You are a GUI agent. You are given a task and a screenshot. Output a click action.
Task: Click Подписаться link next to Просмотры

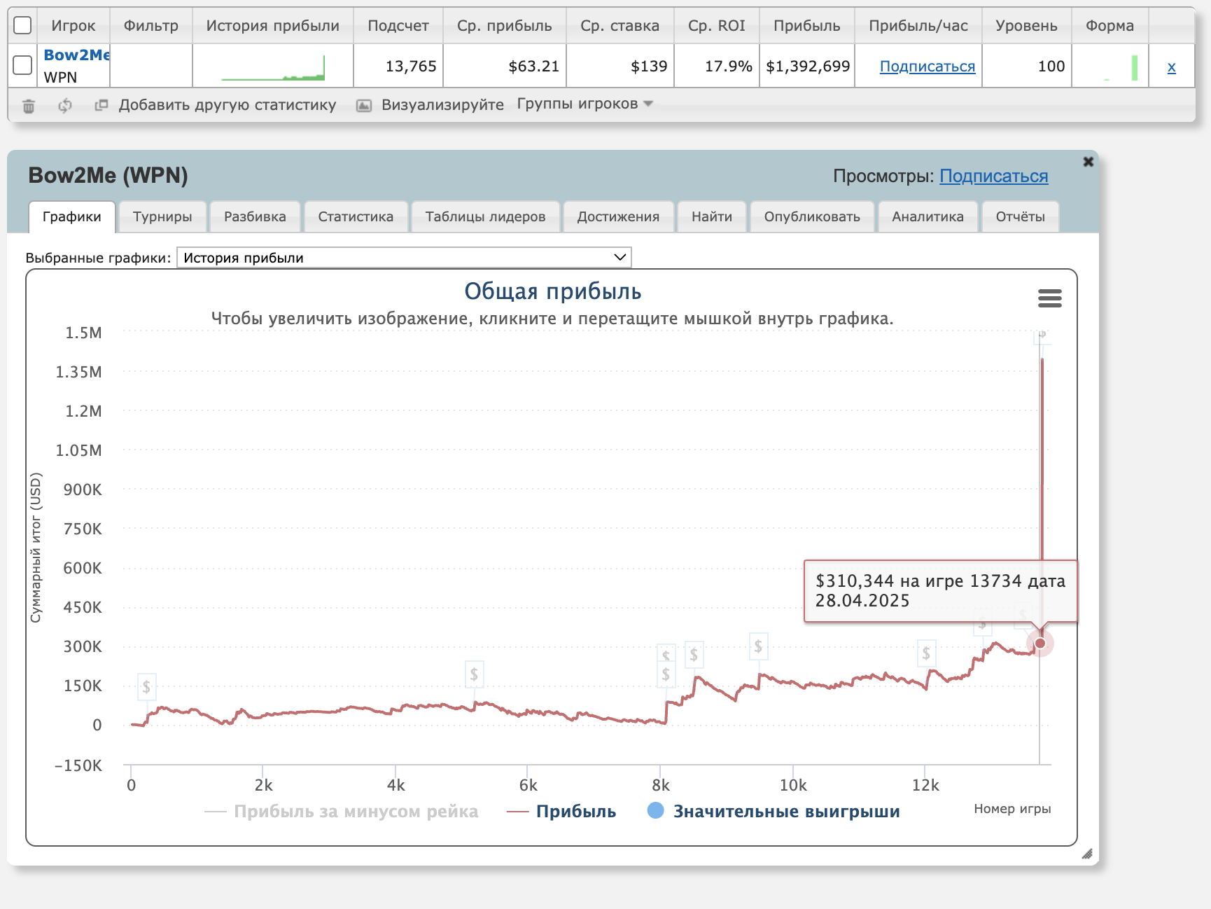[x=993, y=176]
